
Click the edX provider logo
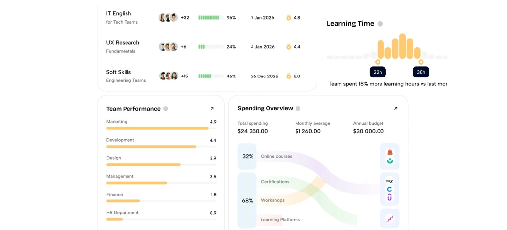389,181
